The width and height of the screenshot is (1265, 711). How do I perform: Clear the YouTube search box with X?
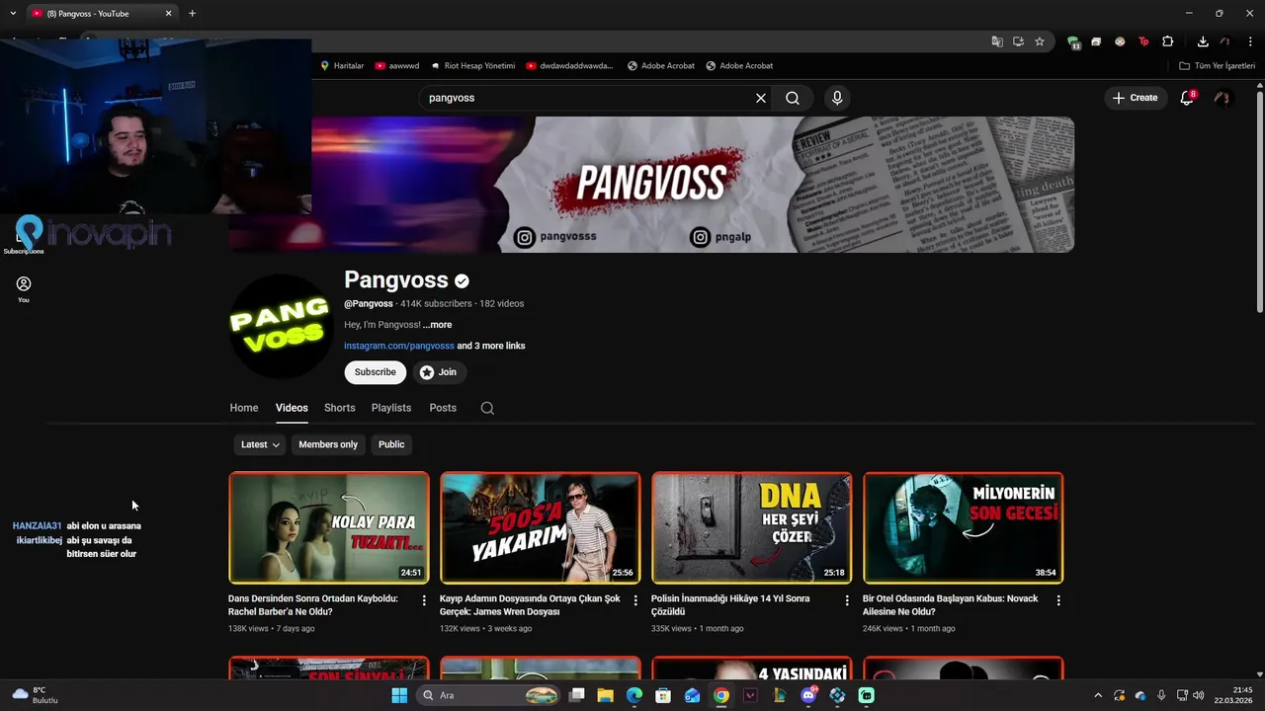pyautogui.click(x=761, y=98)
